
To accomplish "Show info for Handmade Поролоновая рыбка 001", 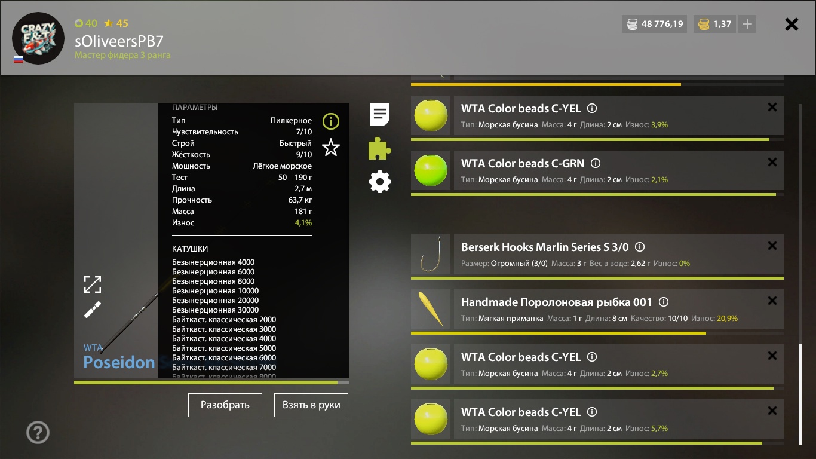I will (x=663, y=302).
